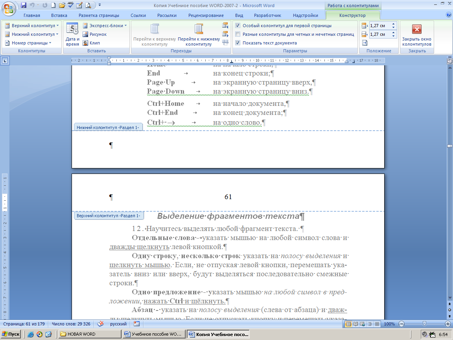Open the Верхний колонтитул dropdown
This screenshot has width=453, height=340.
(x=32, y=26)
